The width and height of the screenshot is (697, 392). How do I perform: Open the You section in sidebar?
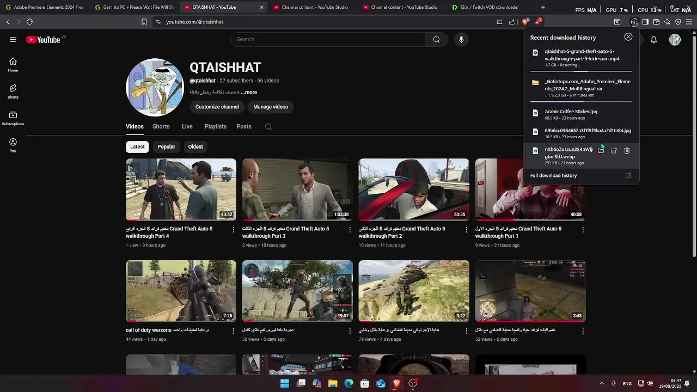tap(13, 145)
